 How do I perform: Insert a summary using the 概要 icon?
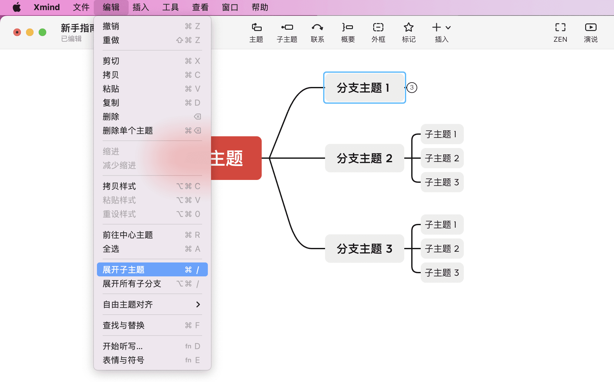tap(348, 32)
